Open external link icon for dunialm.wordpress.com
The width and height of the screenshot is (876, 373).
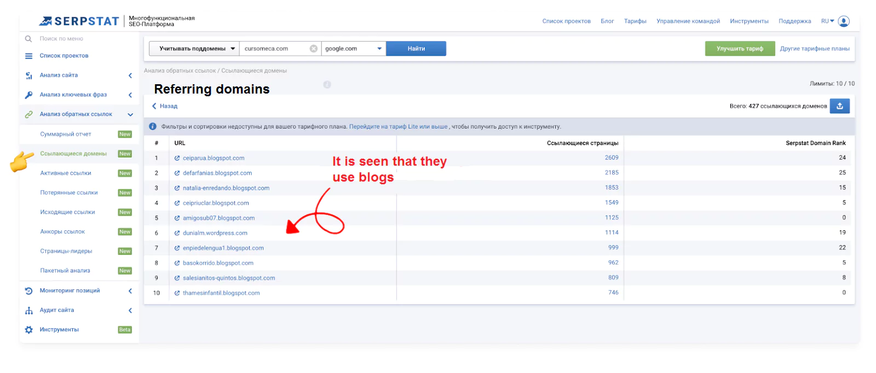pos(177,233)
